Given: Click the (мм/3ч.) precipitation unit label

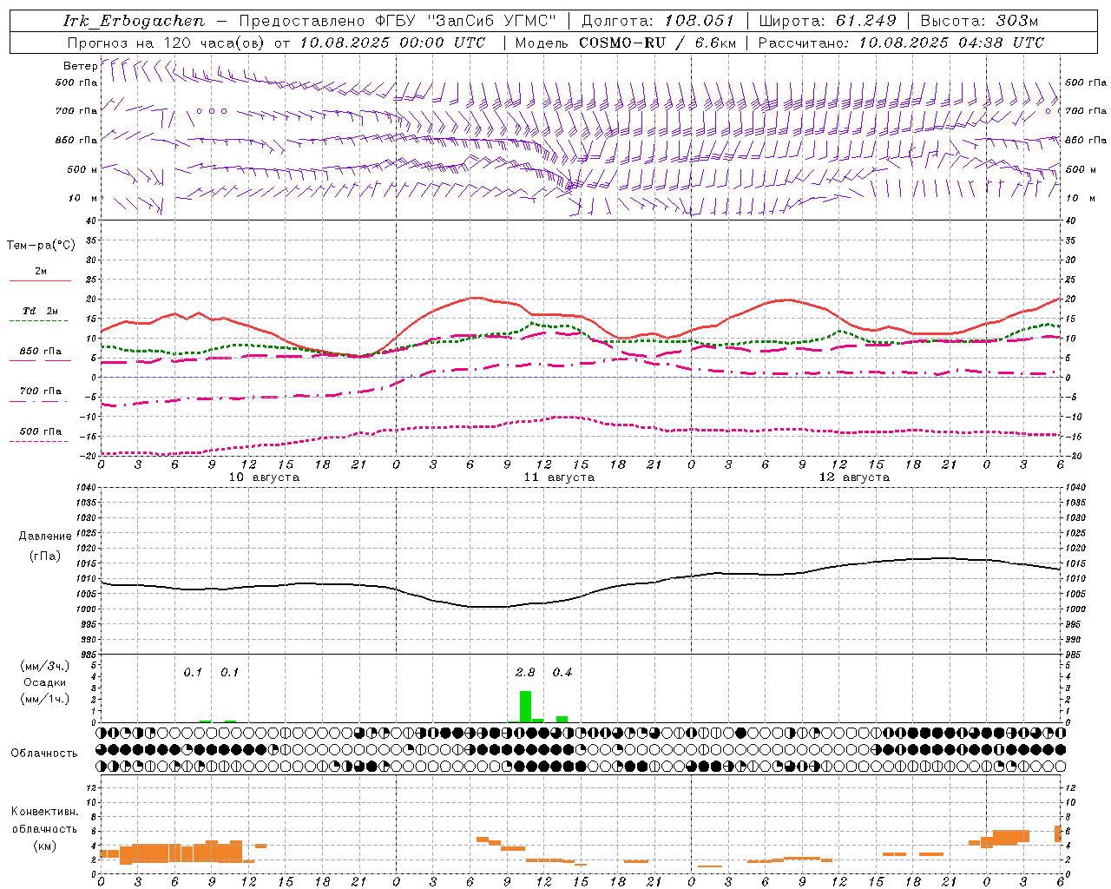Looking at the screenshot, I should (44, 666).
